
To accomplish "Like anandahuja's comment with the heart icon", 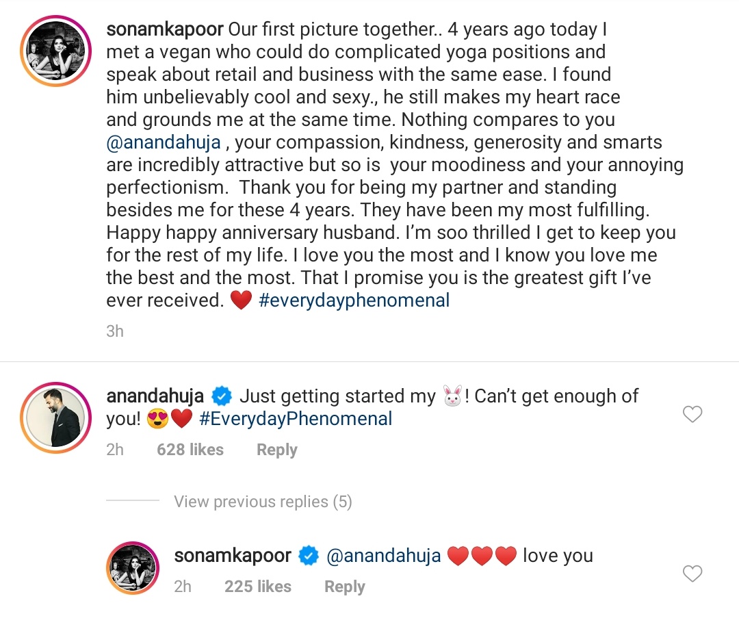I will [x=692, y=414].
